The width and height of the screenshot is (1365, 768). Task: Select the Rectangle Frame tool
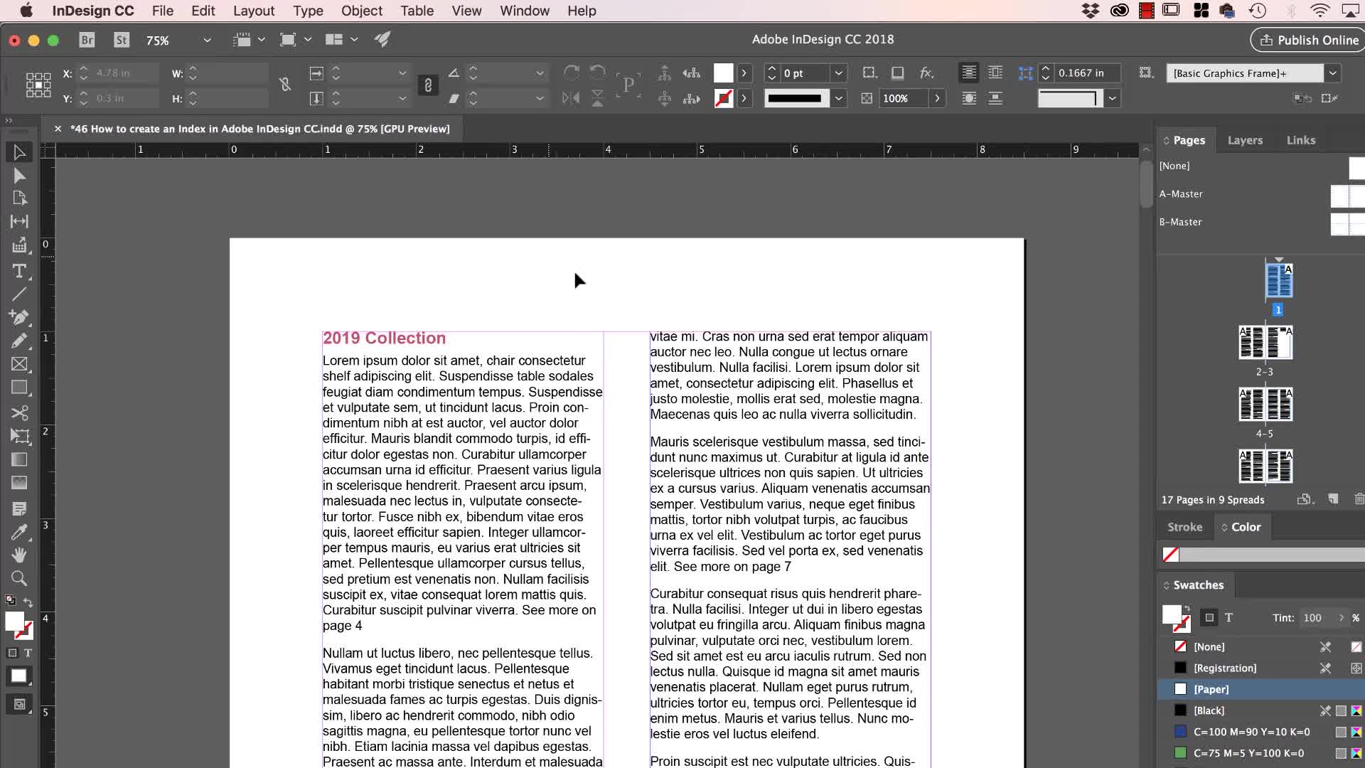(x=19, y=364)
